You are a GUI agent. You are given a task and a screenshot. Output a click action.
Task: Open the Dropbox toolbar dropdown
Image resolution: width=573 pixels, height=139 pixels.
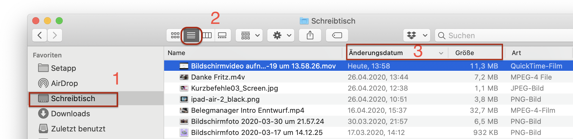click(416, 35)
